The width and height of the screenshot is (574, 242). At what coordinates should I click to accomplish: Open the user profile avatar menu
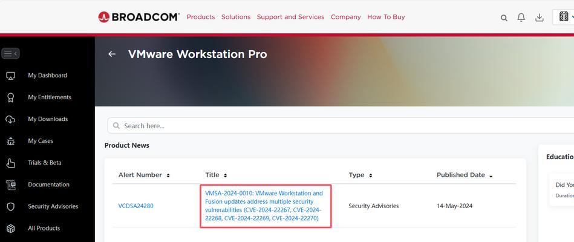pyautogui.click(x=563, y=17)
